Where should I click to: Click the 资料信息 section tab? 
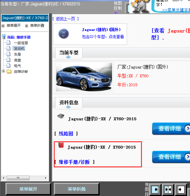tap(69, 103)
